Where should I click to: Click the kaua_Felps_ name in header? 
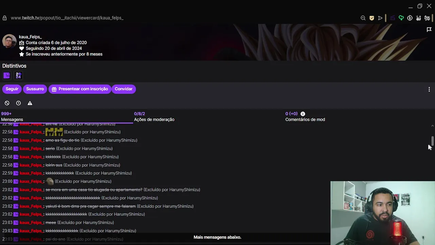coord(30,37)
